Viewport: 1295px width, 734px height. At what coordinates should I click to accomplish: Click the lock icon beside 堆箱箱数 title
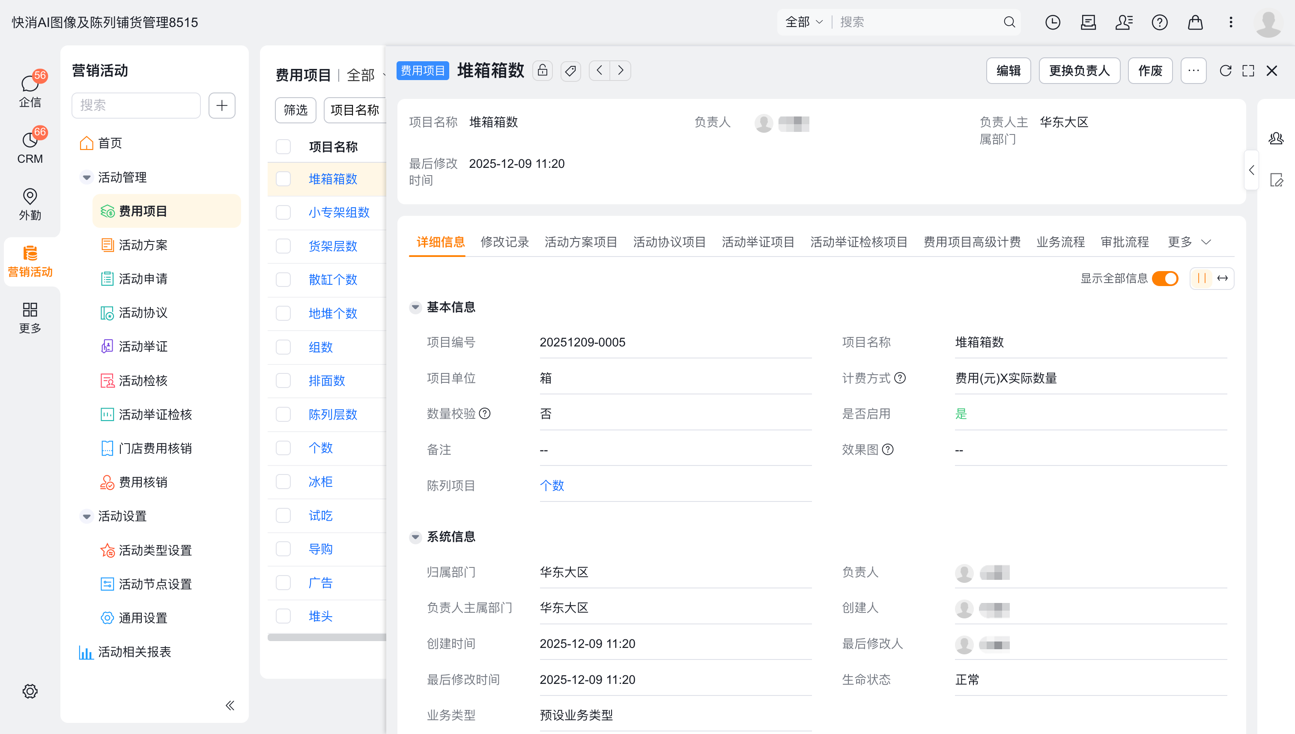[x=543, y=71]
